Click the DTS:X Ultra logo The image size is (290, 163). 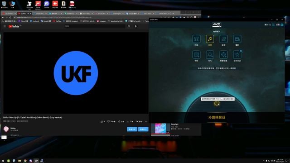(217, 25)
